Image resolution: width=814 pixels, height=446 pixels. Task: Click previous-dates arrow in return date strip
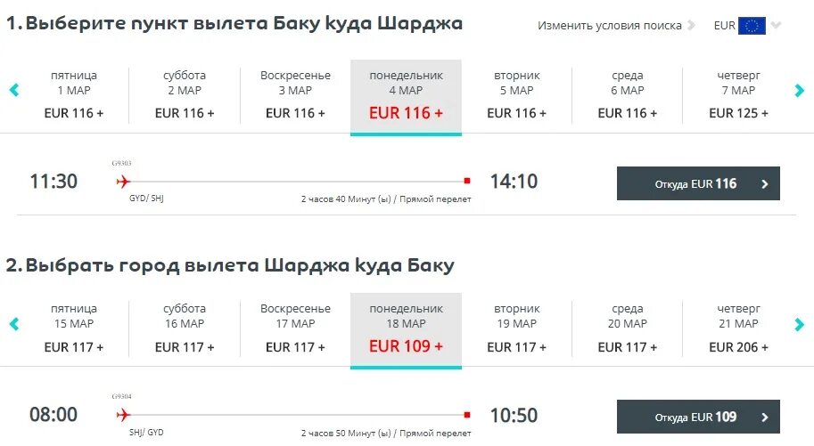click(14, 324)
